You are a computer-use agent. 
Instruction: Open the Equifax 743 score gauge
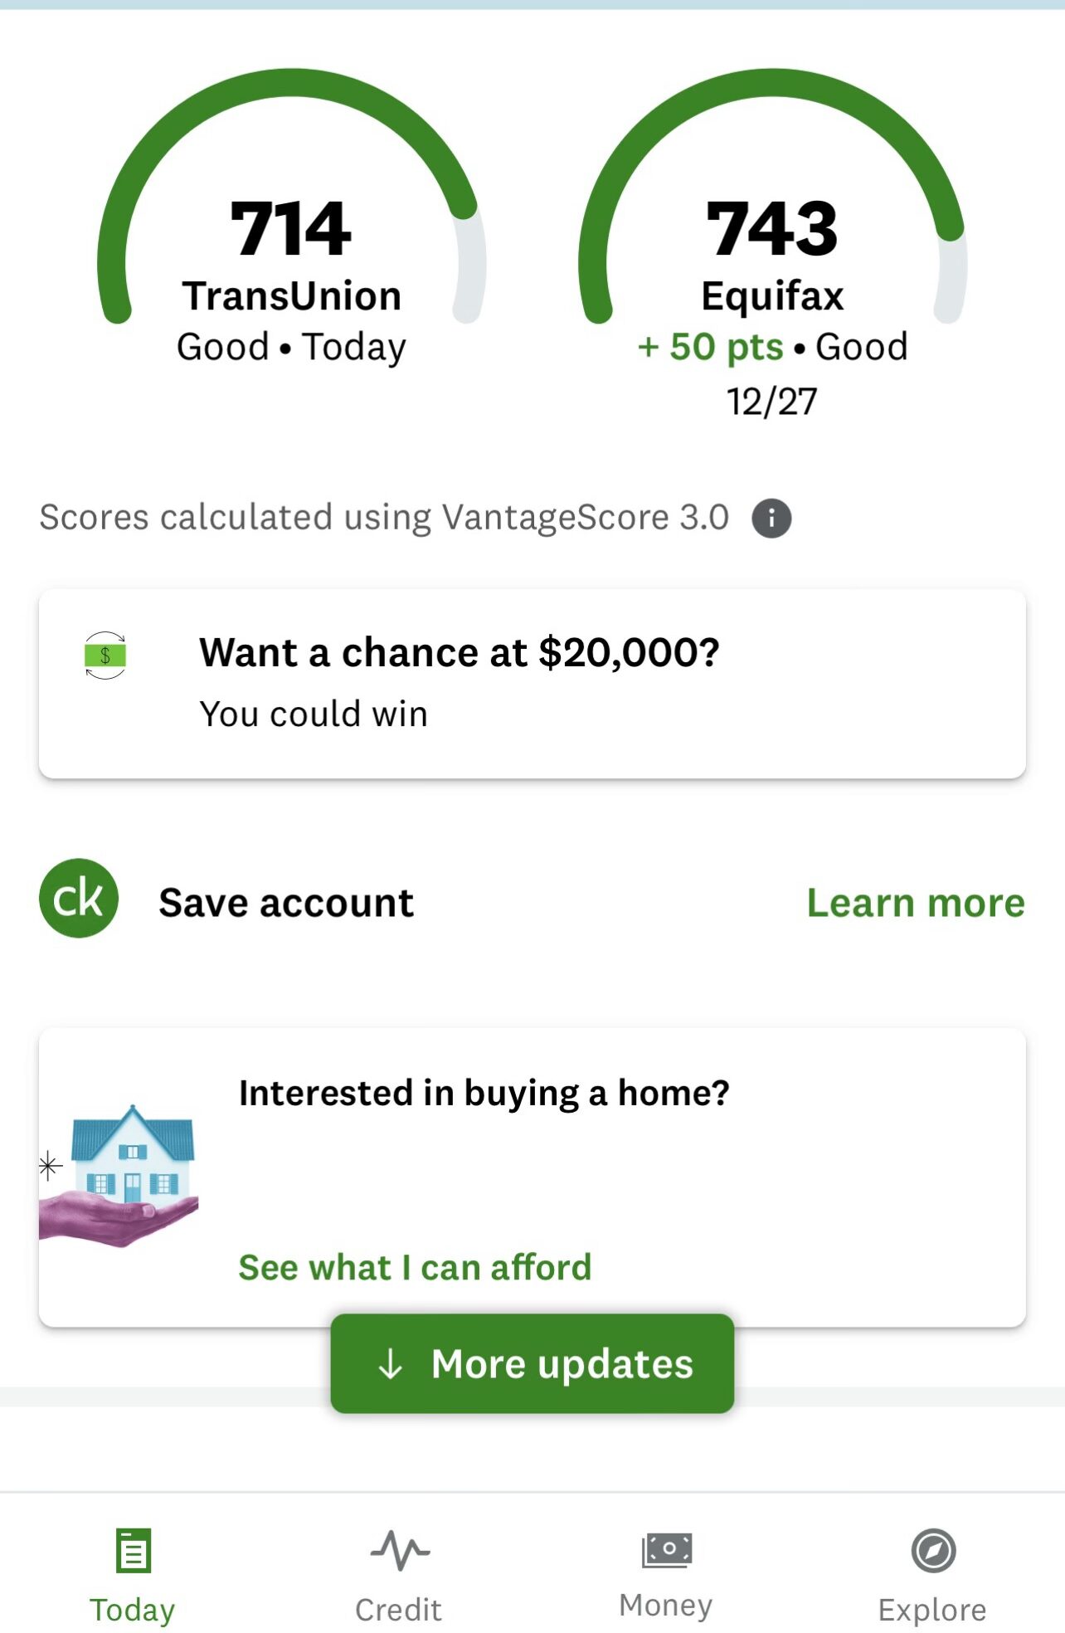click(773, 241)
